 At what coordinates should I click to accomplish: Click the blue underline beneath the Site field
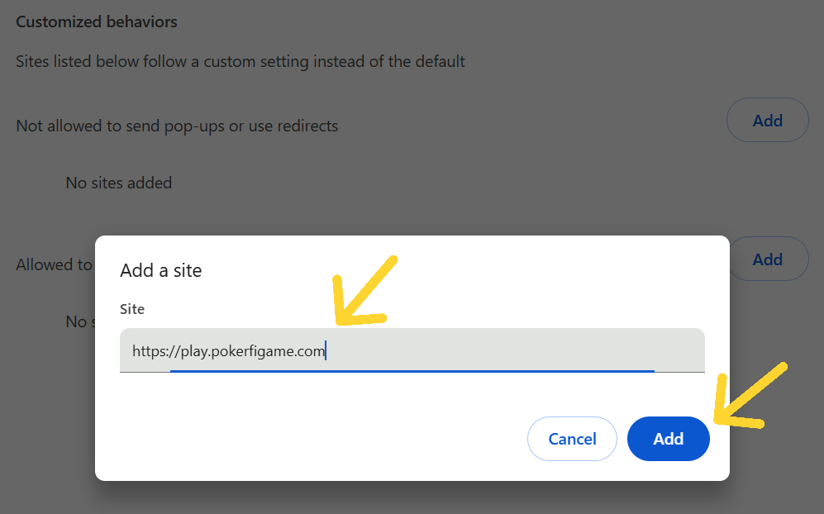(x=412, y=371)
